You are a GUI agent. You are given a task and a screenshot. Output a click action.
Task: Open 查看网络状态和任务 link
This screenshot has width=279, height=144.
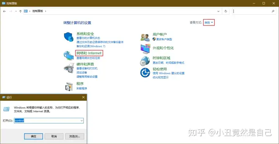tap(88, 58)
